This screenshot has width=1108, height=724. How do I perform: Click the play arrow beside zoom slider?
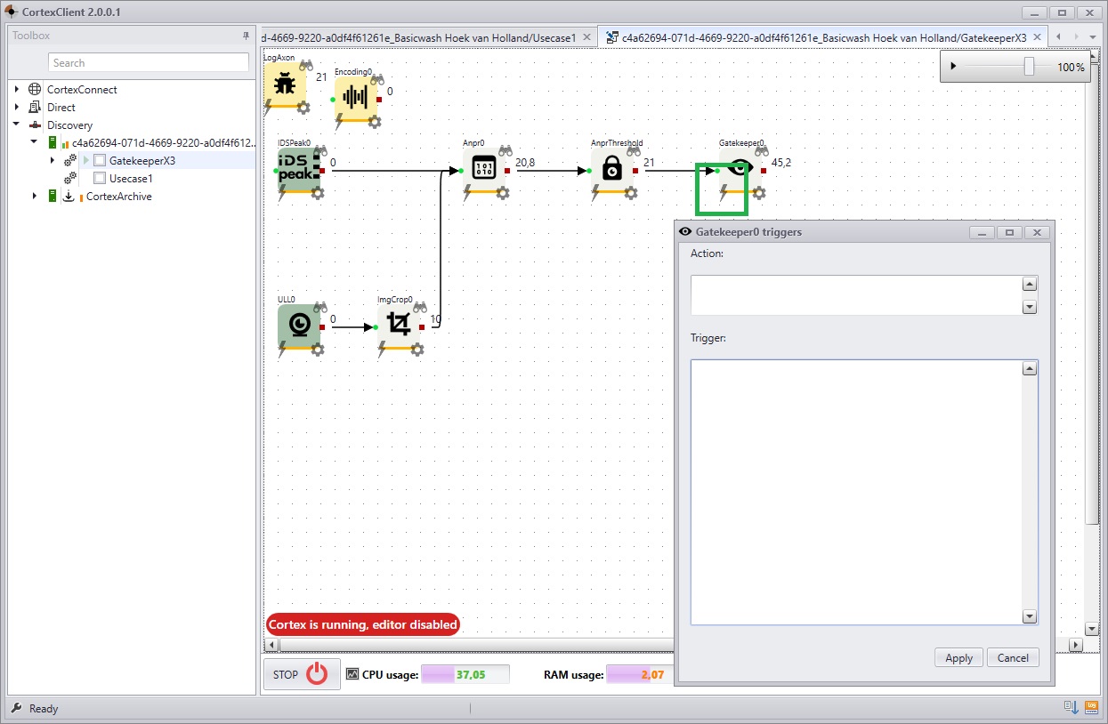coord(953,67)
